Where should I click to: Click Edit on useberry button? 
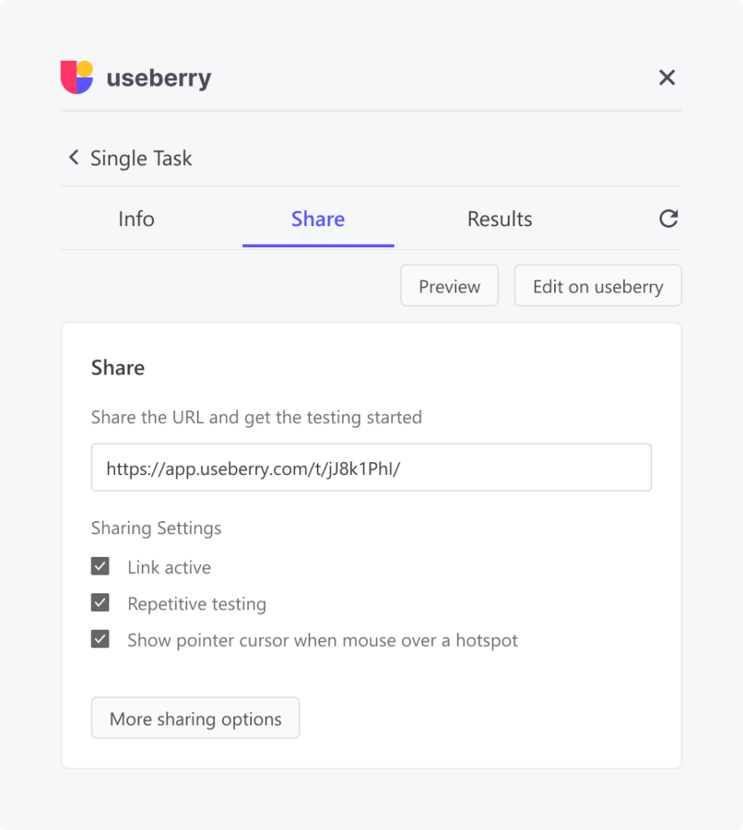tap(598, 286)
